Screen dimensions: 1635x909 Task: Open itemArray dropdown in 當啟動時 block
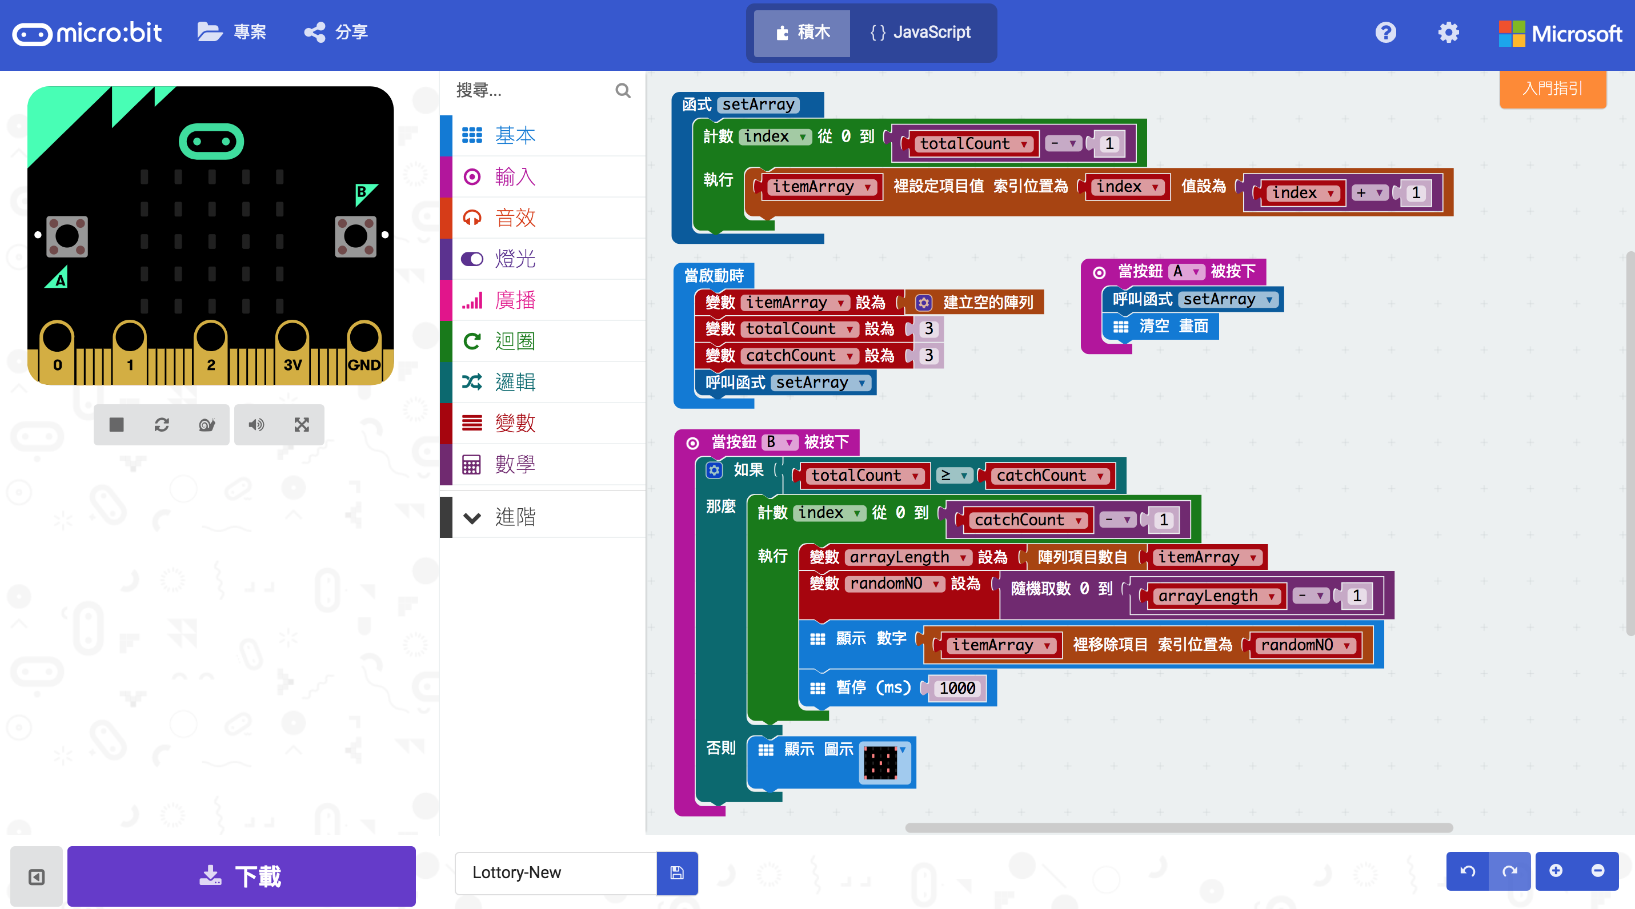point(795,303)
